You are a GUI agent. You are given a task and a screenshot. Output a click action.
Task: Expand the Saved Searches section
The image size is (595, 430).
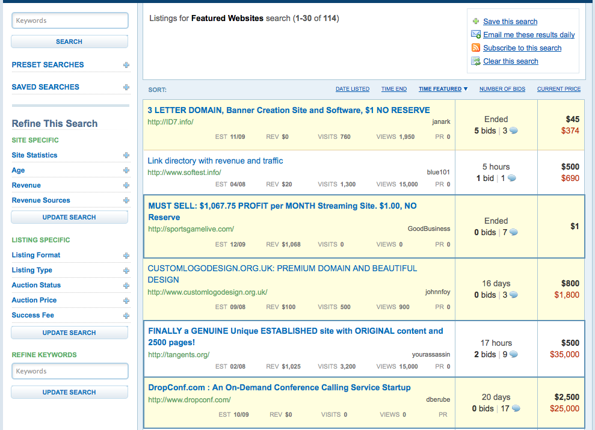pyautogui.click(x=126, y=87)
